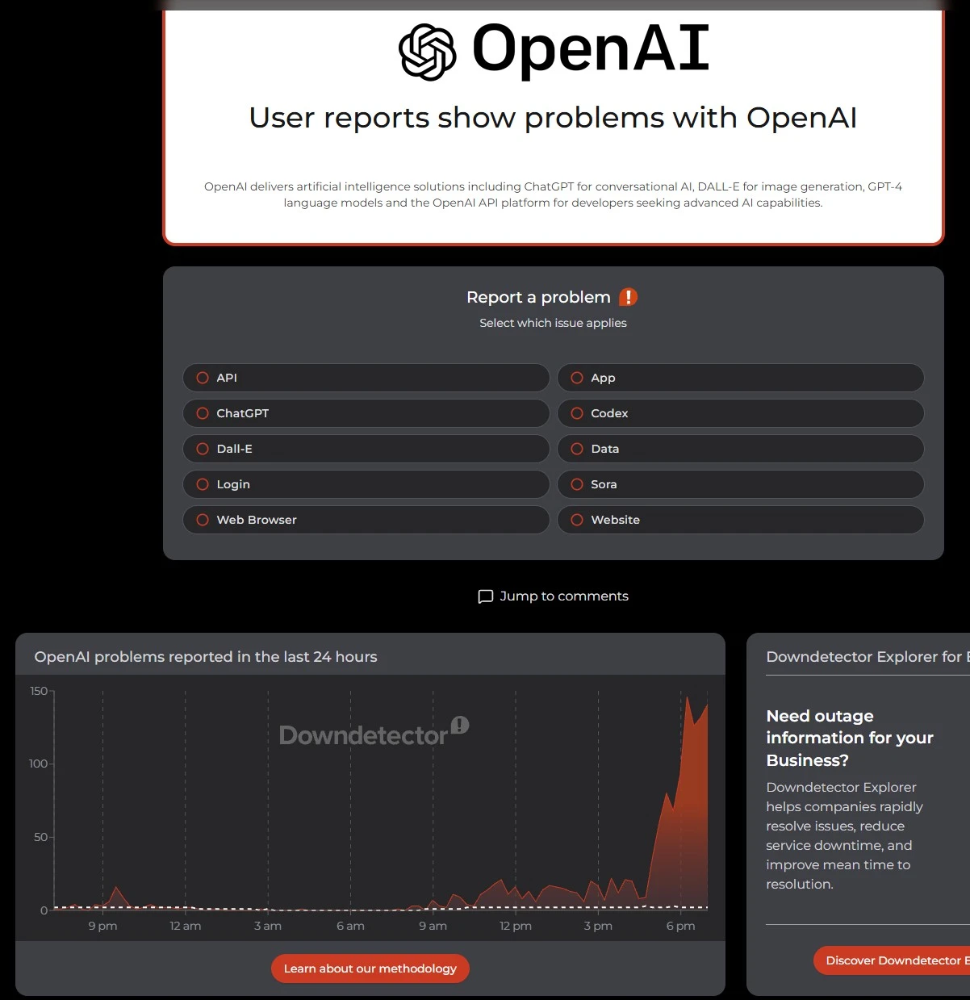Click the Discover Downdetector button
The image size is (970, 1000).
892,960
